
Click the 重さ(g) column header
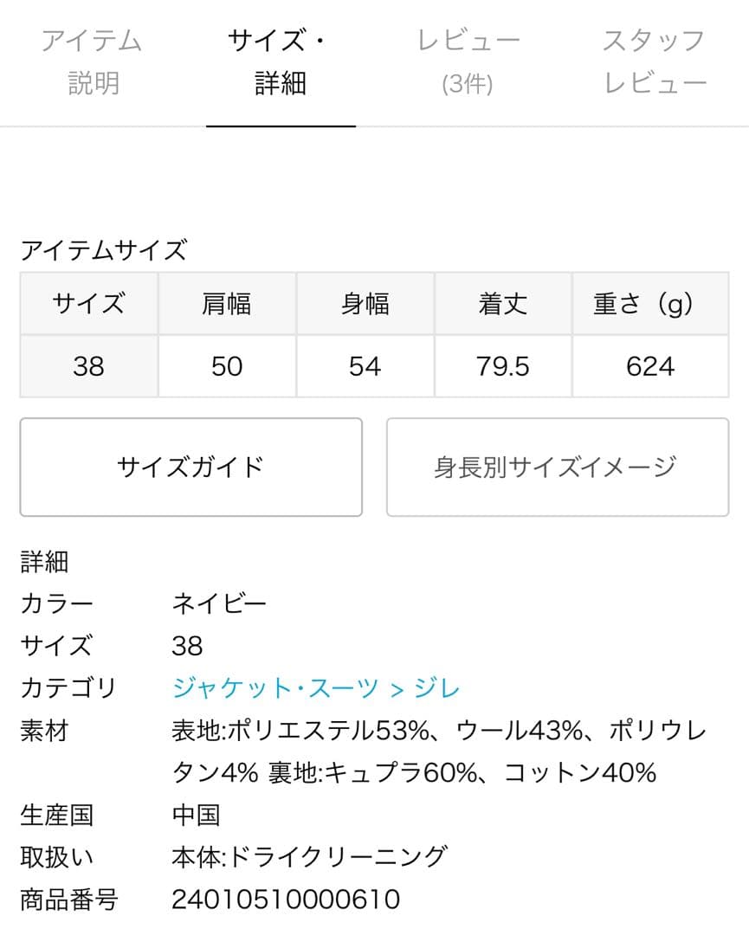click(x=649, y=304)
